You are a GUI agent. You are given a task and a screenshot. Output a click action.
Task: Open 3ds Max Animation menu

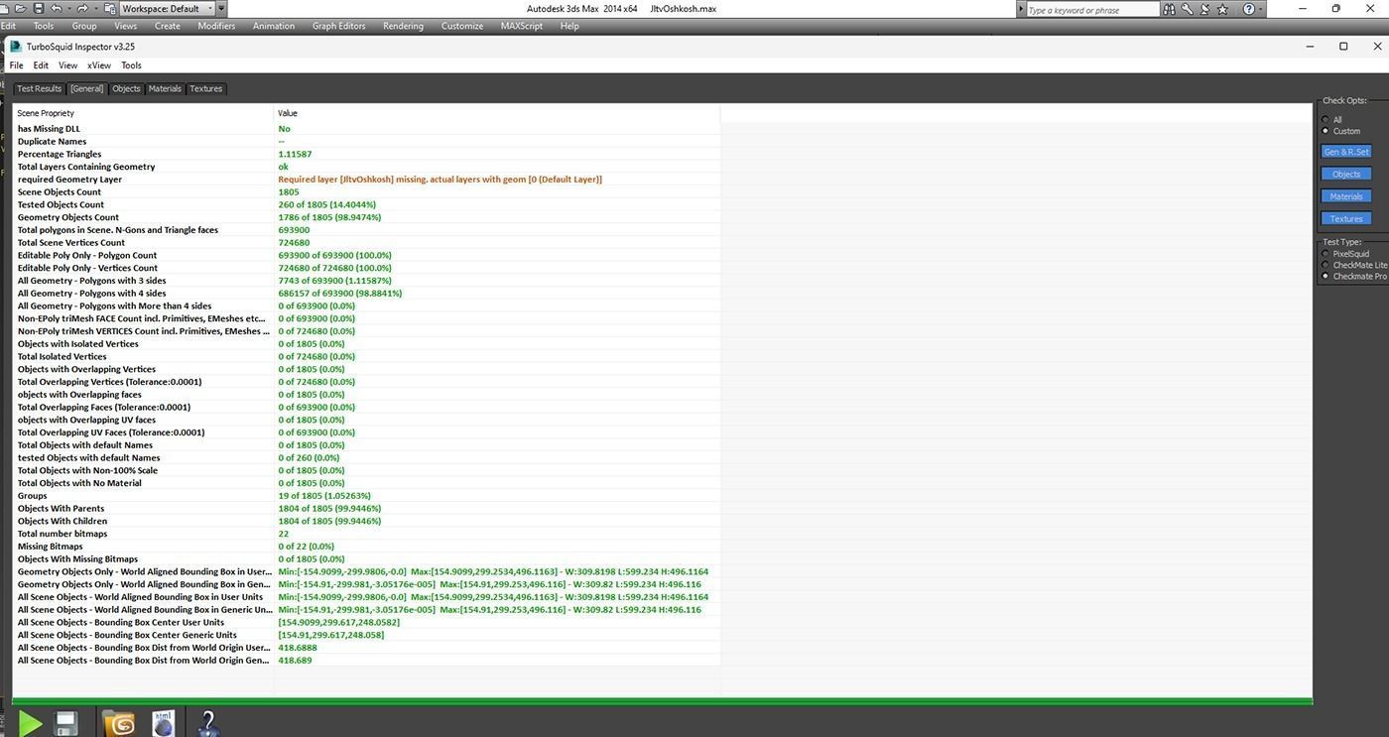click(273, 26)
